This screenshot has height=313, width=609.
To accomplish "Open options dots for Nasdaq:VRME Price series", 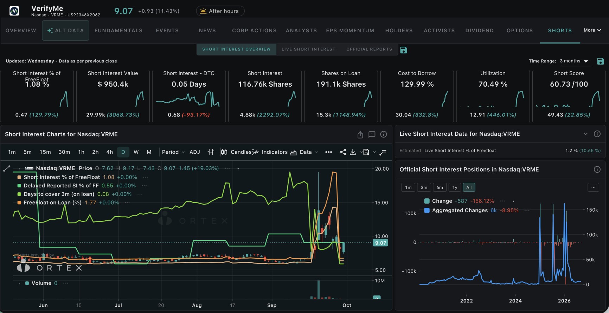I will 227,168.
